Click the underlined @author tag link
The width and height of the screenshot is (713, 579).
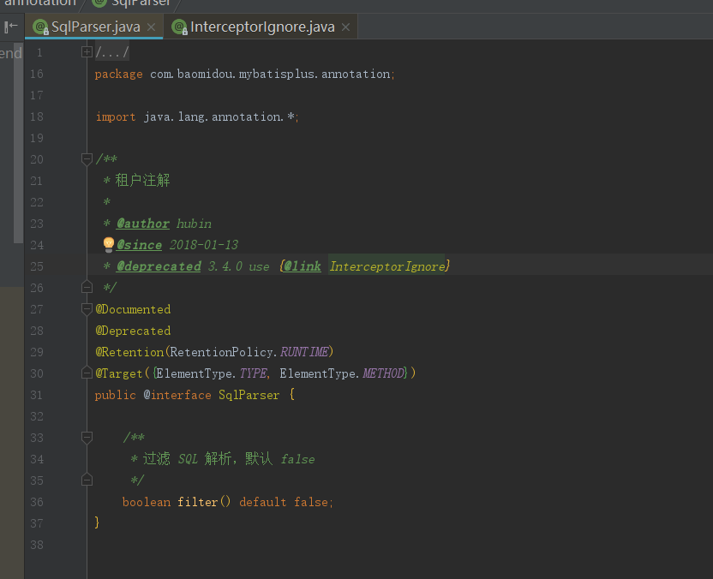click(143, 223)
